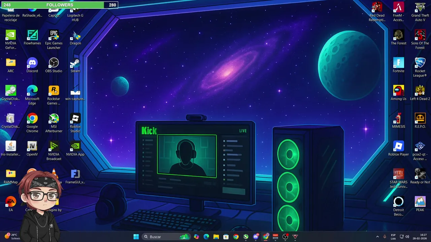This screenshot has height=242, width=431.
Task: Select the win-capture desktop file
Action: click(x=75, y=93)
